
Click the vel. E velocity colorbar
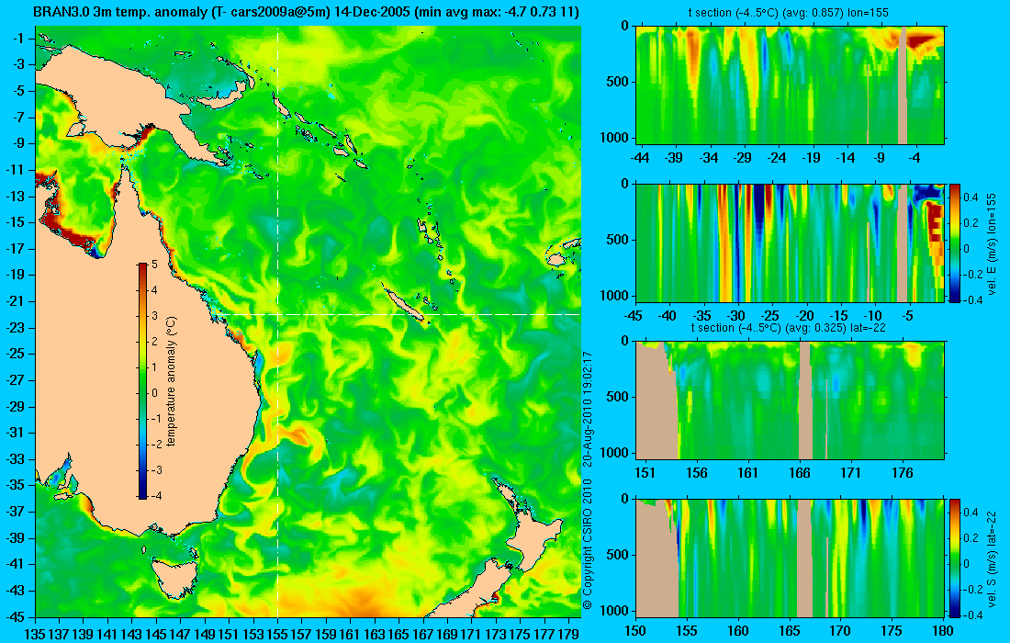[x=954, y=243]
